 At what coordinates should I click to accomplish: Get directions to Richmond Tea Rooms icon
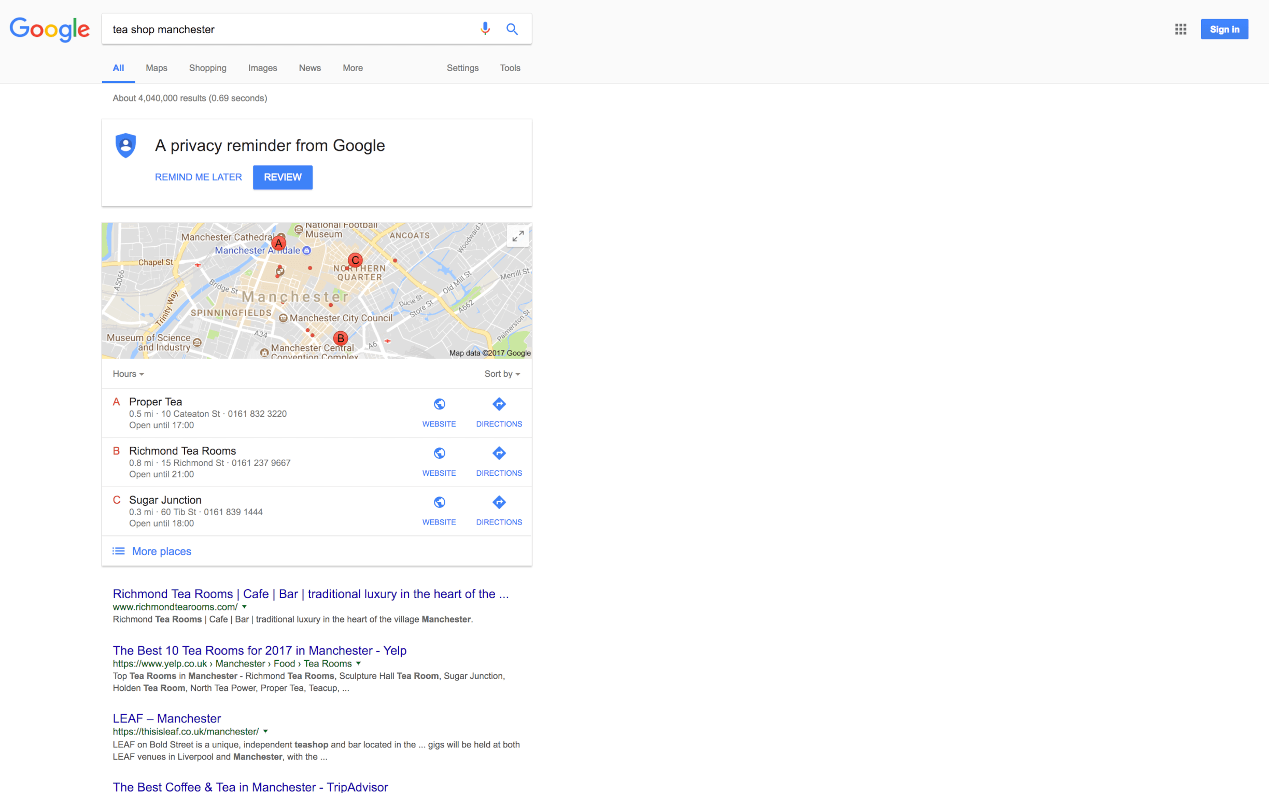(499, 453)
